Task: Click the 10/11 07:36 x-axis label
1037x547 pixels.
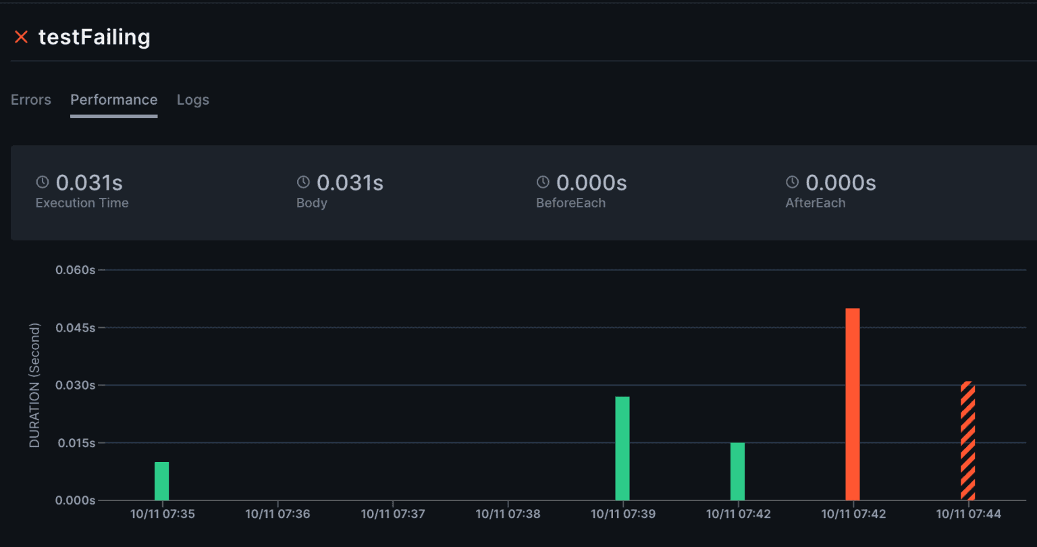Action: coord(277,515)
